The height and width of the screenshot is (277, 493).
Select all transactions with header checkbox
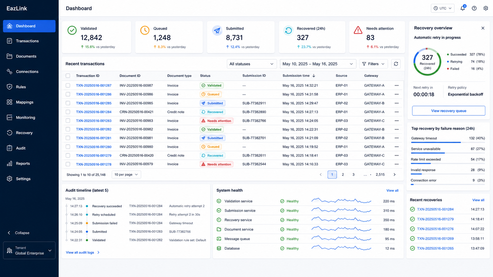click(68, 76)
